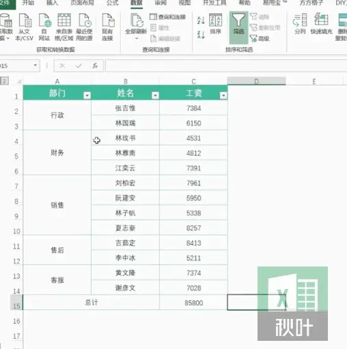Sort descending Z to A

click(x=201, y=35)
